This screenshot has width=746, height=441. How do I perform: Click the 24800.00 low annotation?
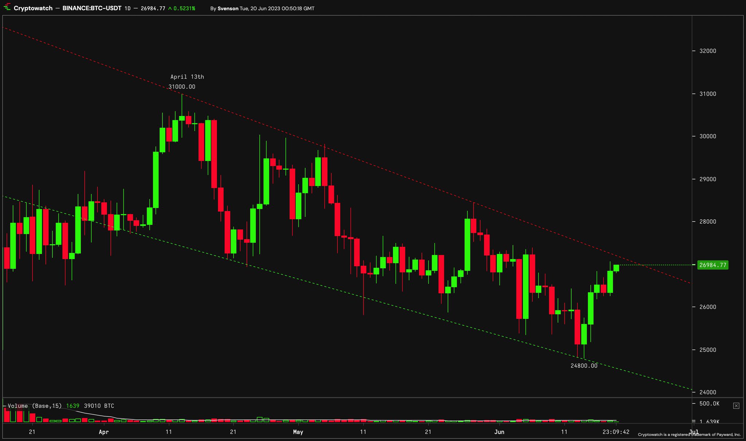[584, 366]
